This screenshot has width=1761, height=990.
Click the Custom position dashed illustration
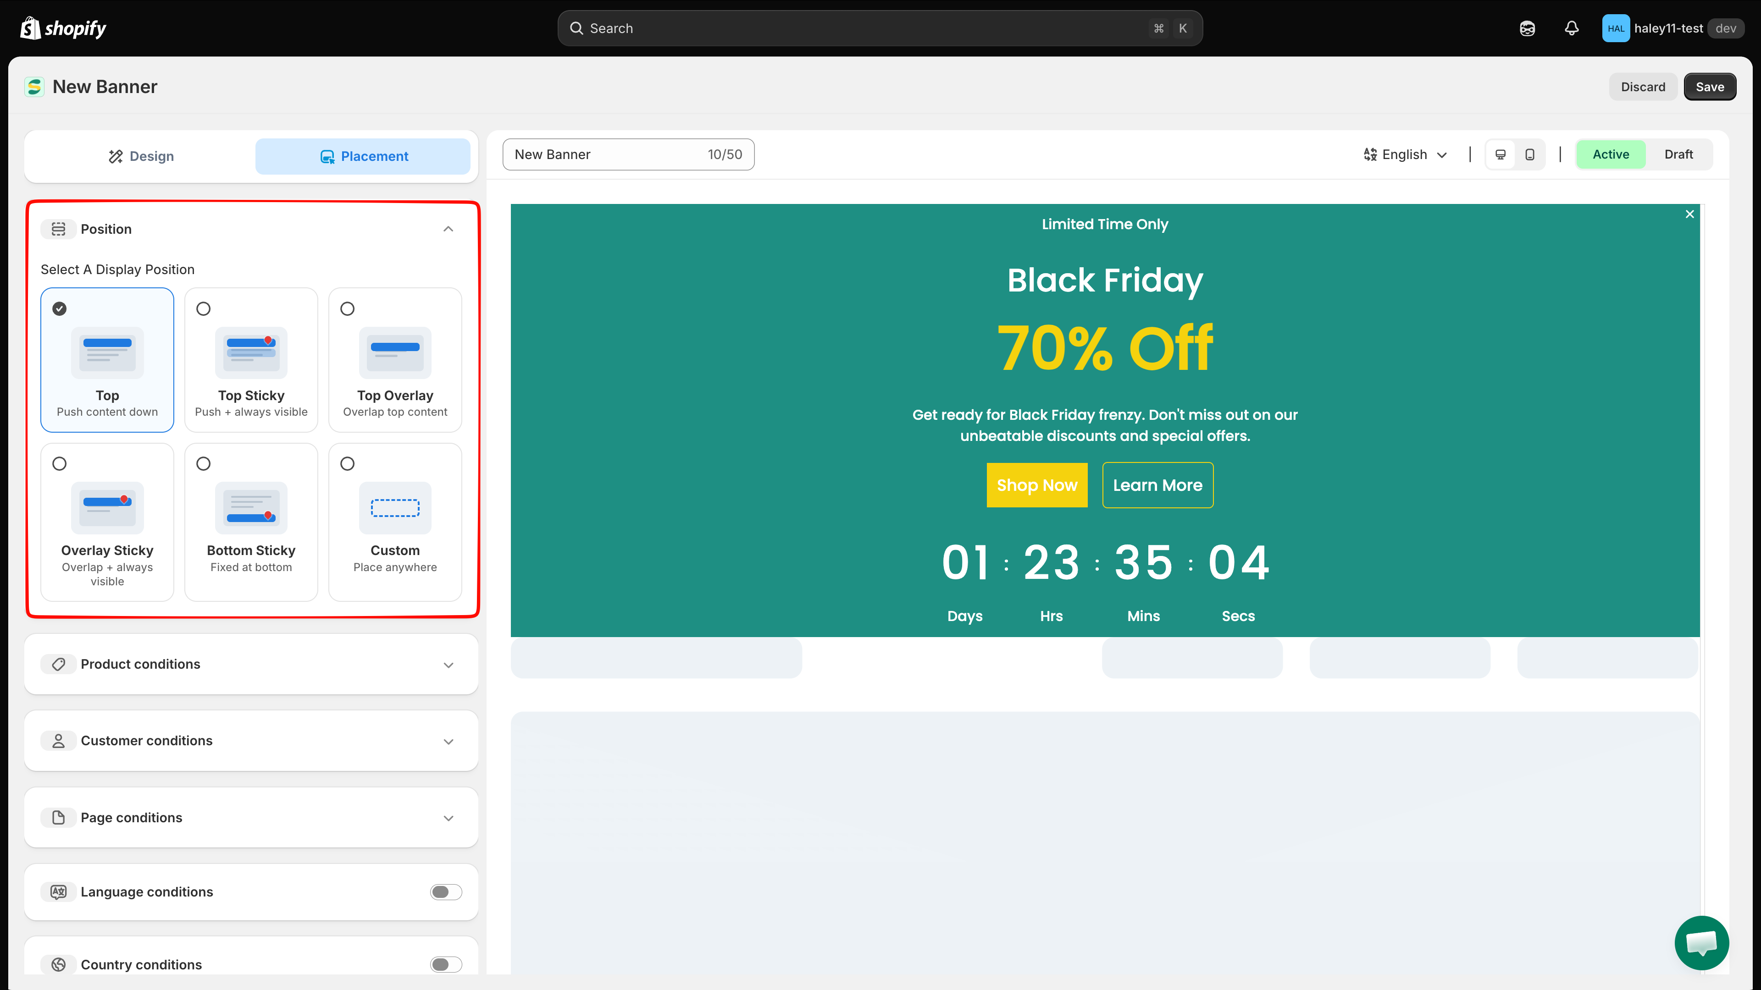click(395, 508)
